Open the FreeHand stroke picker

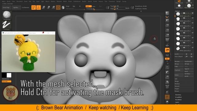coord(7,25)
